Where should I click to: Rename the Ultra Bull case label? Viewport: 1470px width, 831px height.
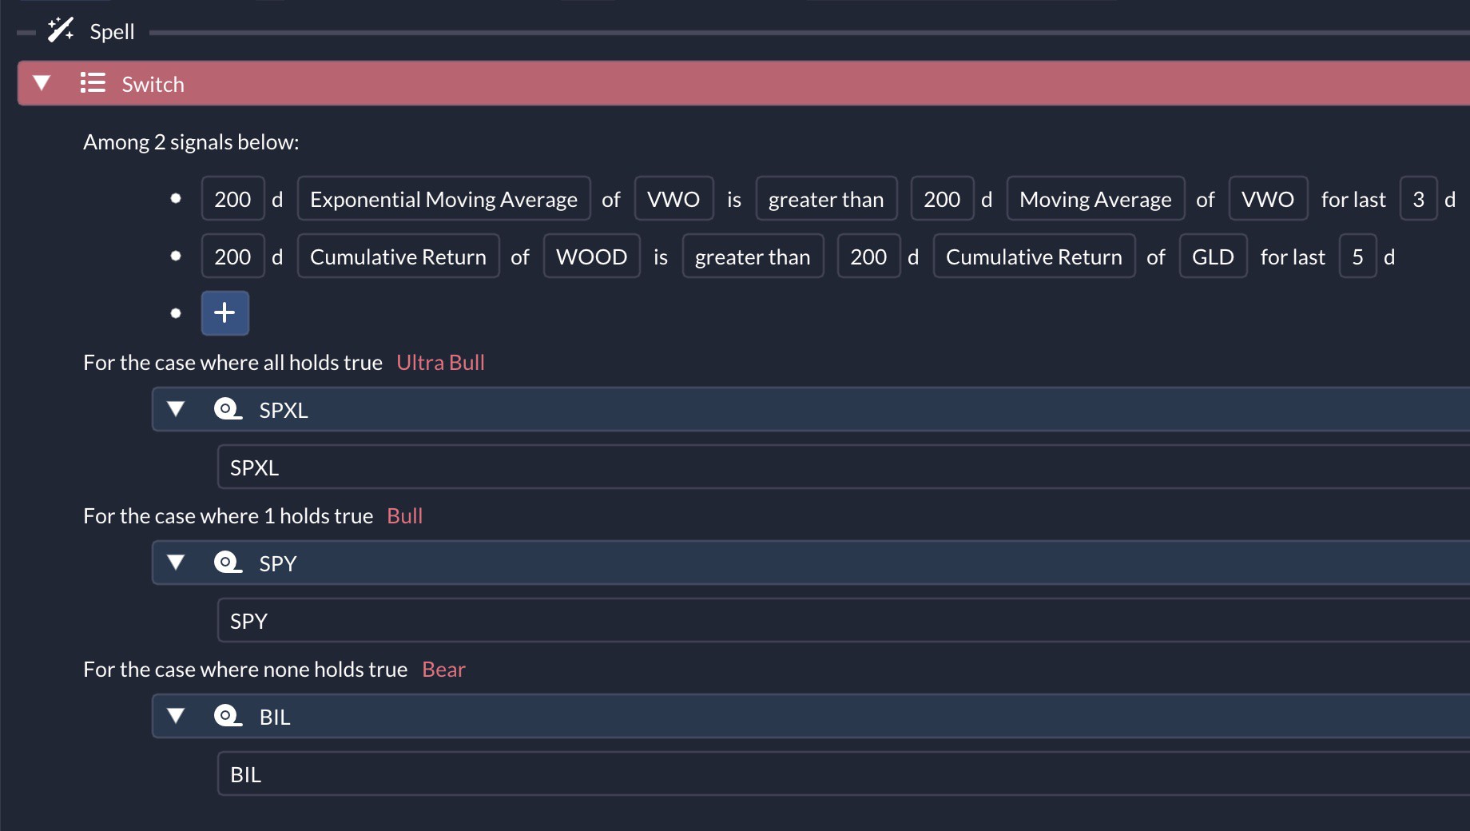[440, 362]
